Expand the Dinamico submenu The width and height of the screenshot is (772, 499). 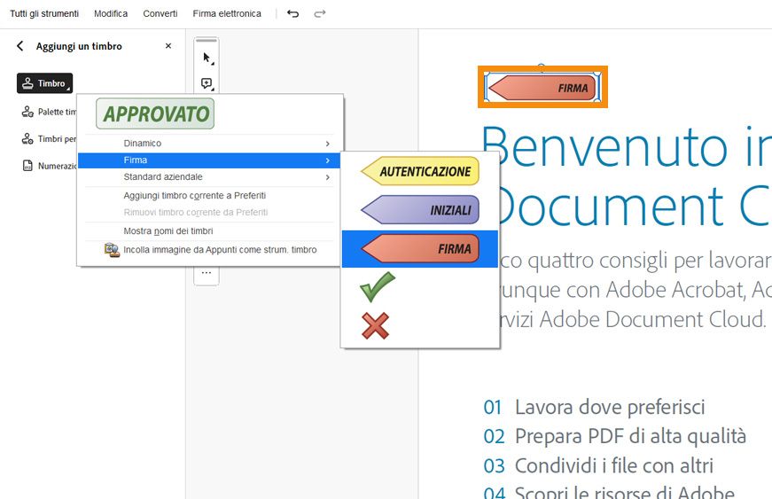click(209, 144)
